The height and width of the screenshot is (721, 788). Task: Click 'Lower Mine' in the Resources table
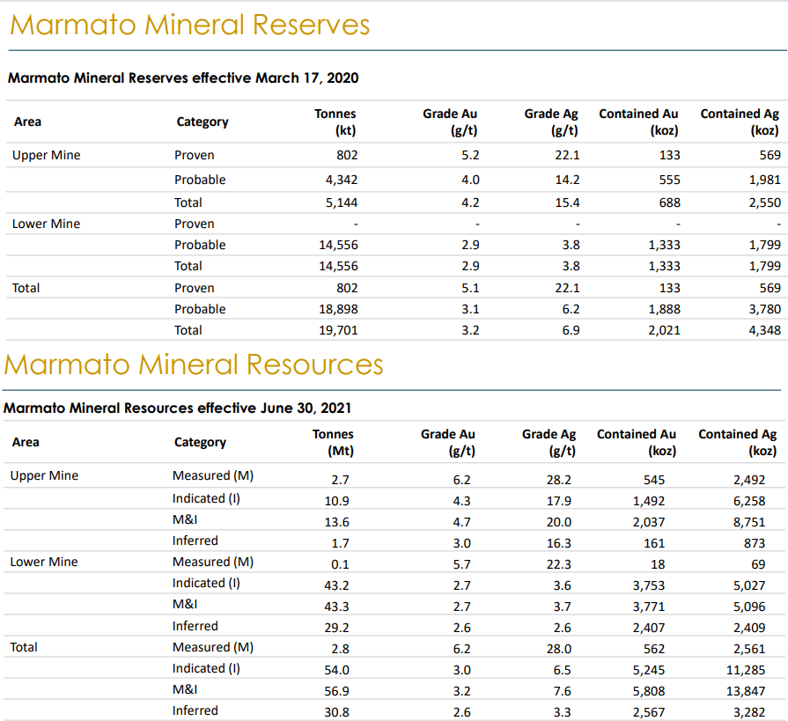pyautogui.click(x=44, y=562)
